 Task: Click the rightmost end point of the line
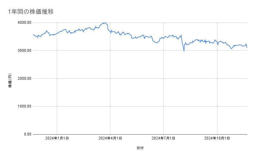pos(247,47)
